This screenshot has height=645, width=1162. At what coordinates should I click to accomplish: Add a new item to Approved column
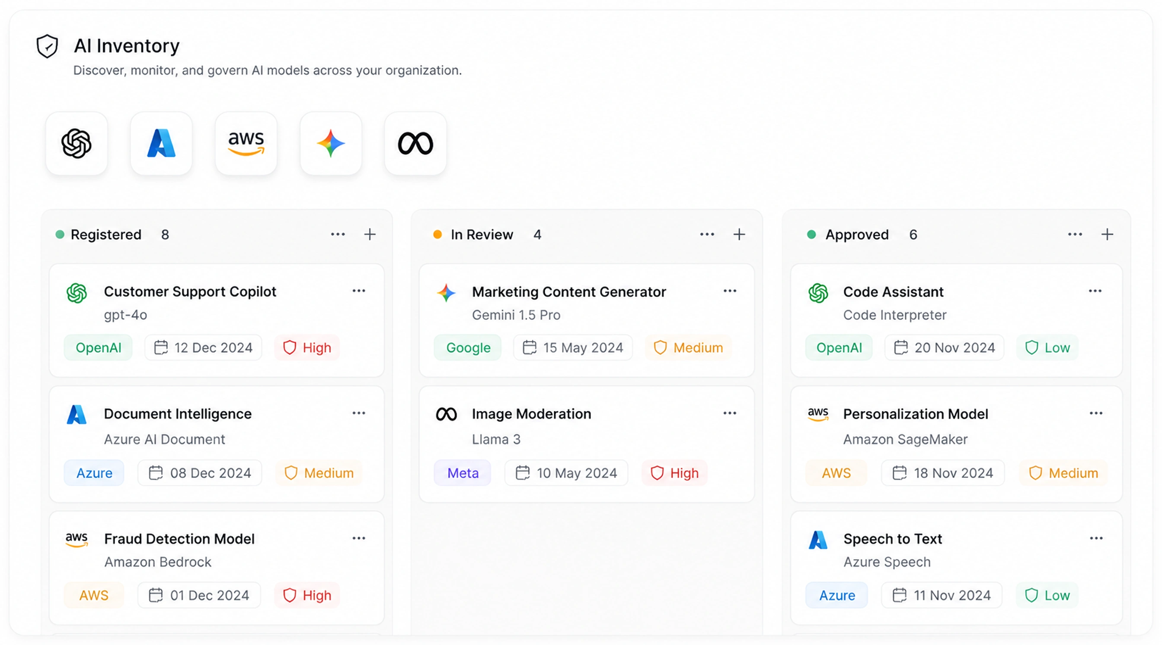pos(1108,234)
